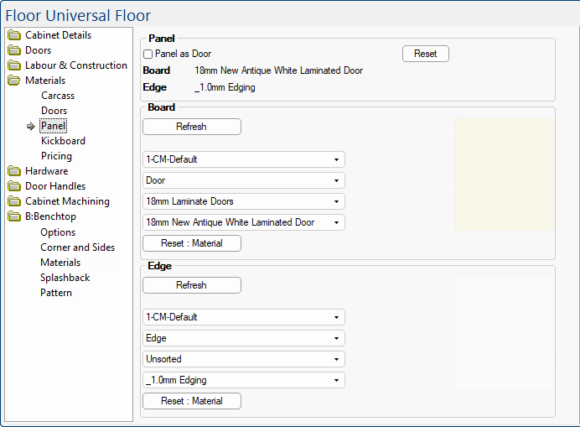Click the Doors folder icon
580x427 pixels.
[x=13, y=50]
